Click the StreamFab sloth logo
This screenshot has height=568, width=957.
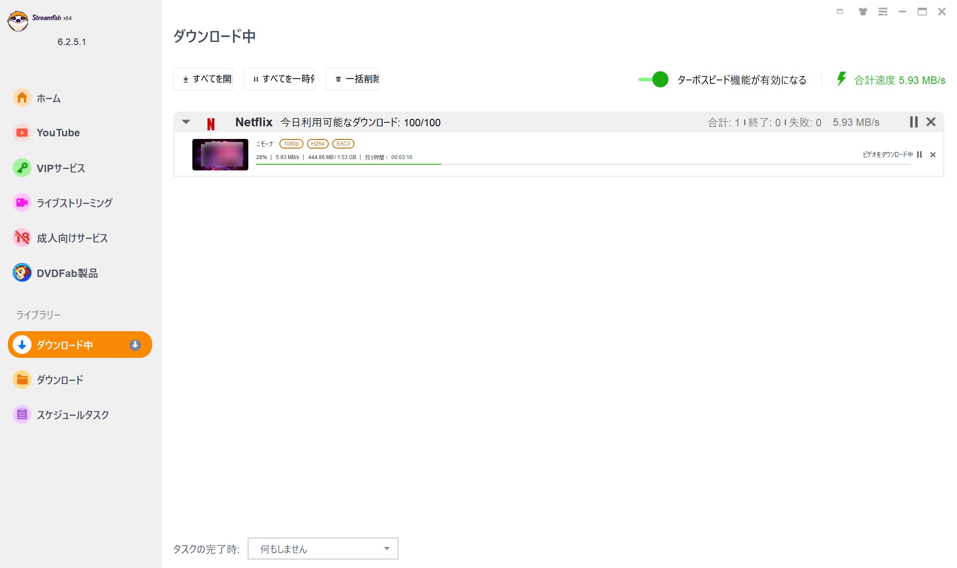tap(18, 21)
